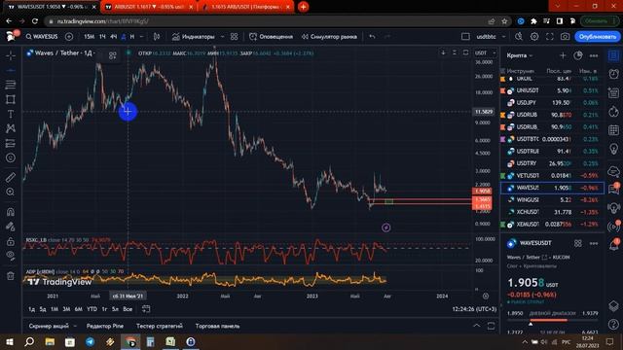Open the forecasting and measurement tools
Screen dimensions: 623x350
click(11, 143)
